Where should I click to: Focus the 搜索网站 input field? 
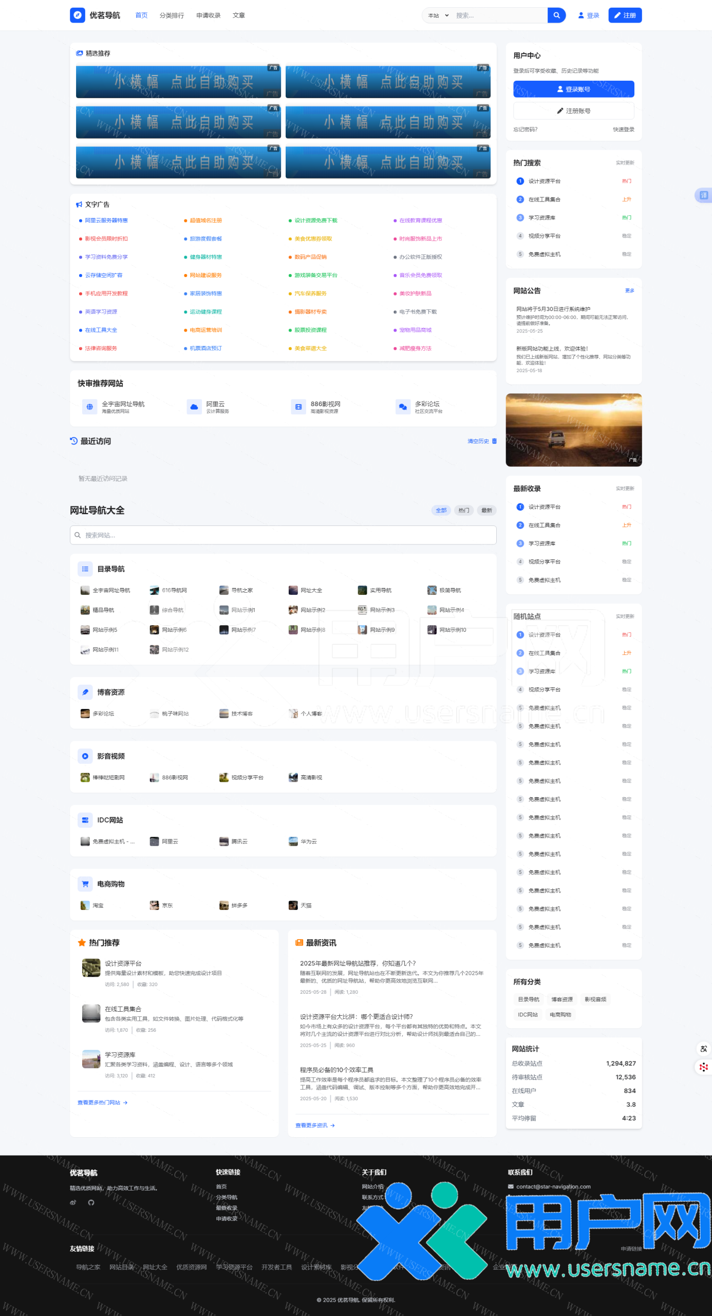(x=283, y=535)
